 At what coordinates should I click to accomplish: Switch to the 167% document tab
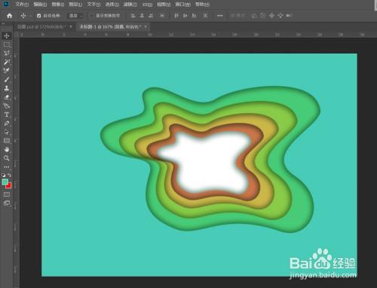pos(110,26)
